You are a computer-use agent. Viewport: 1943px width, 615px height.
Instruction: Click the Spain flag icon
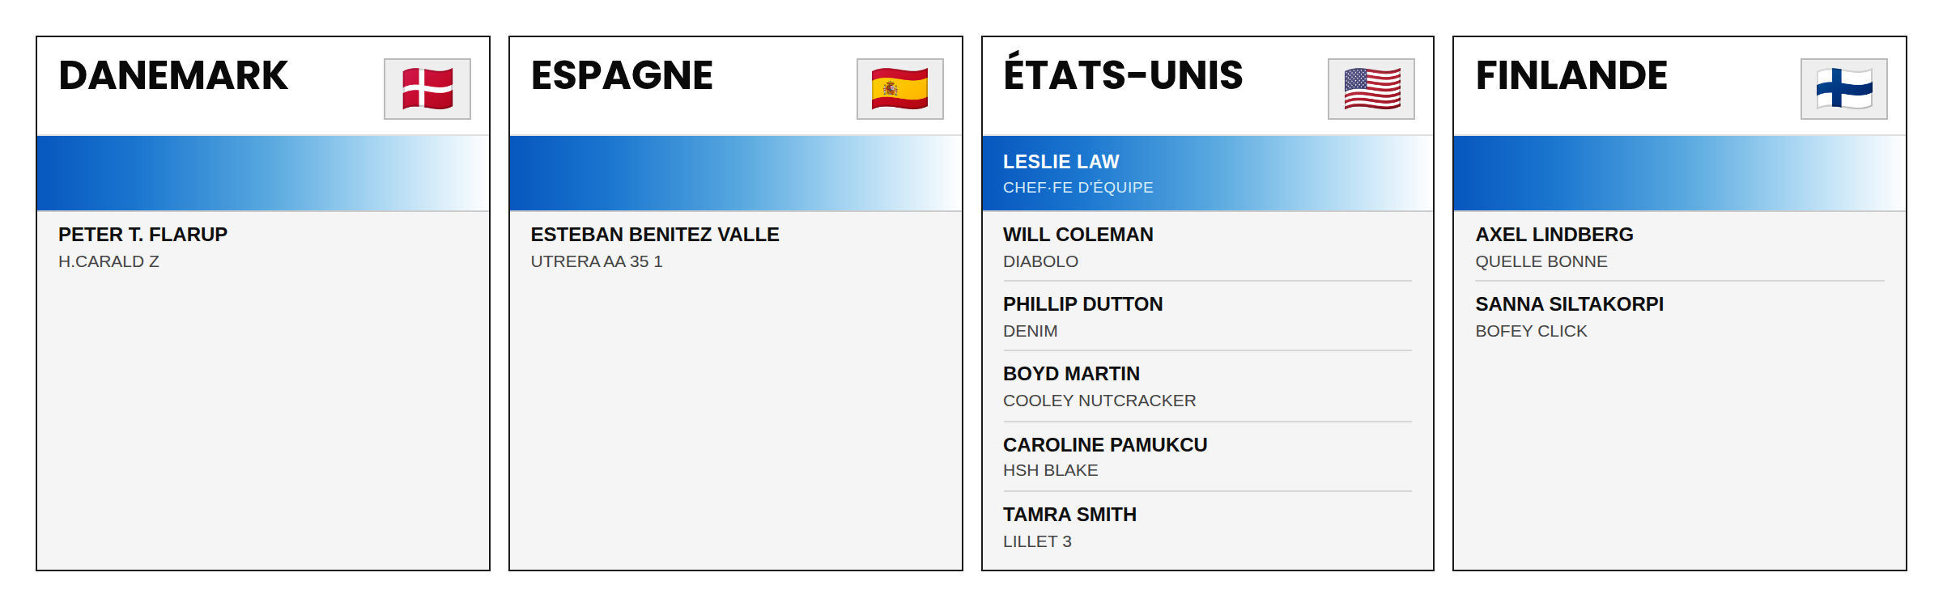coord(900,89)
